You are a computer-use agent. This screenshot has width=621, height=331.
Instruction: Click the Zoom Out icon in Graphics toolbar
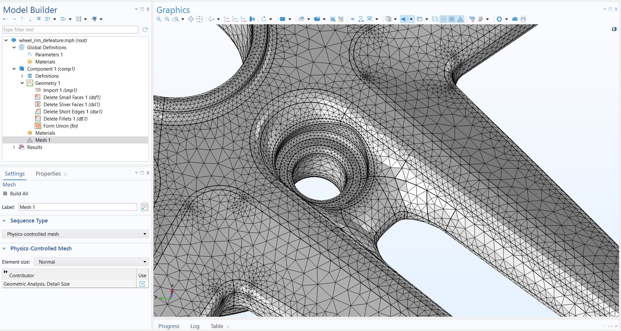(167, 19)
